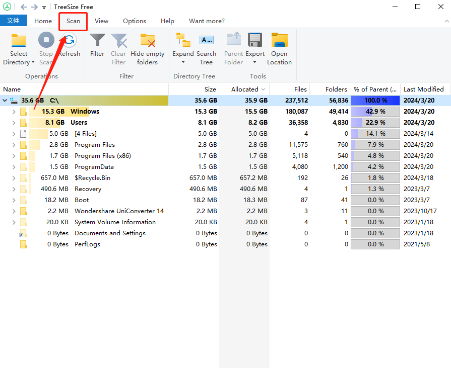Click the 42.9 % percent bar for Windows

pyautogui.click(x=375, y=112)
